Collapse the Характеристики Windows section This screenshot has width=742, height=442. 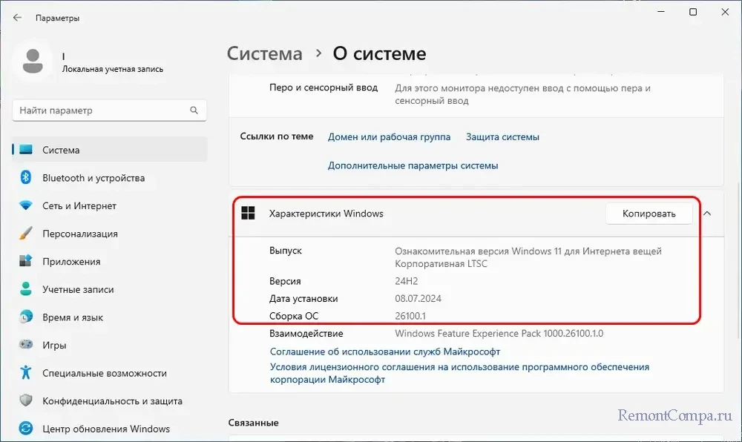point(707,213)
